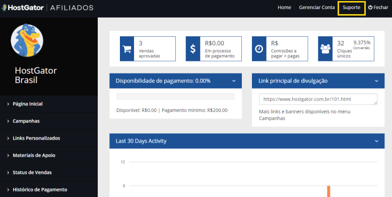
Task: Click the clock Comissões icon
Action: [x=259, y=49]
